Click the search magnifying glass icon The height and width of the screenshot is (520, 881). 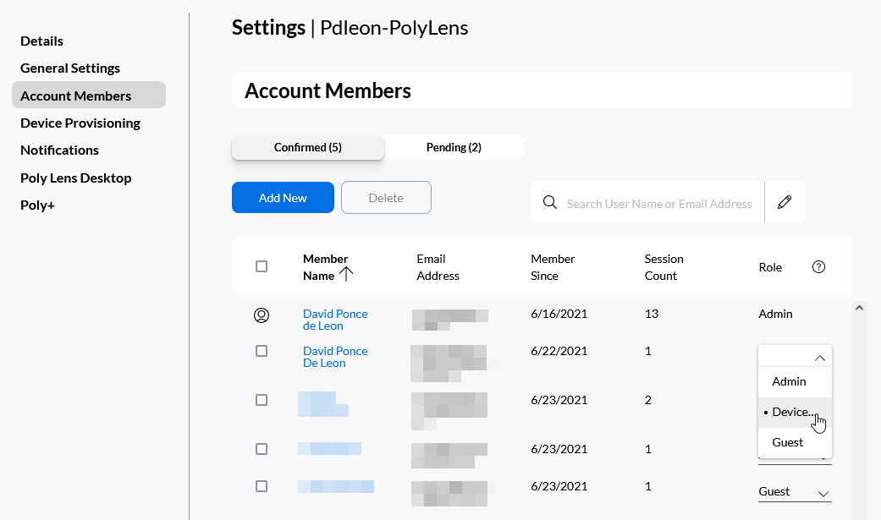pyautogui.click(x=549, y=202)
